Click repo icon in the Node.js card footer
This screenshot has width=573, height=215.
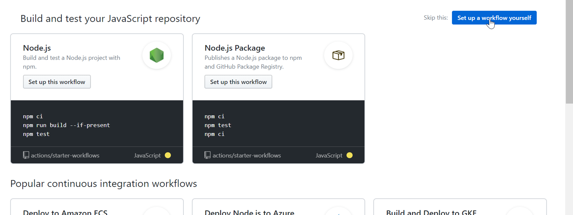(26, 155)
